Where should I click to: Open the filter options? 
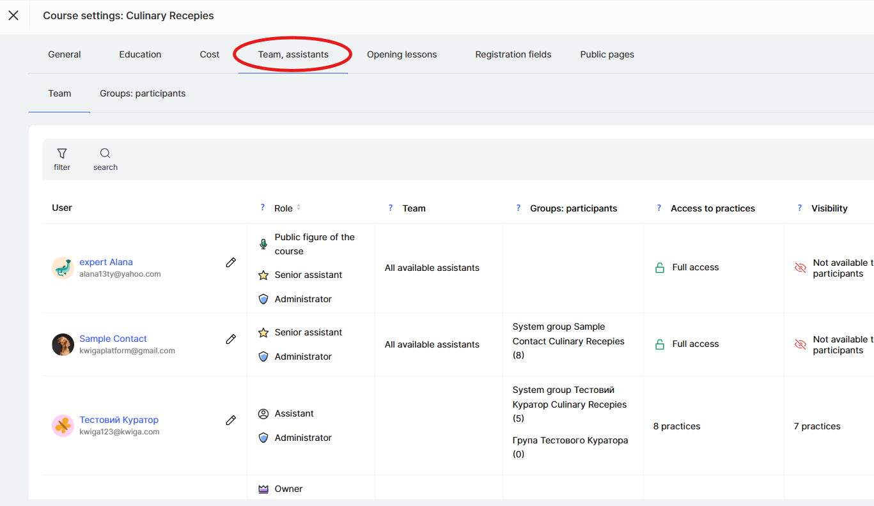(62, 159)
